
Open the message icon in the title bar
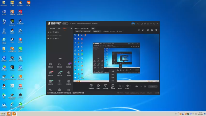[138, 24]
